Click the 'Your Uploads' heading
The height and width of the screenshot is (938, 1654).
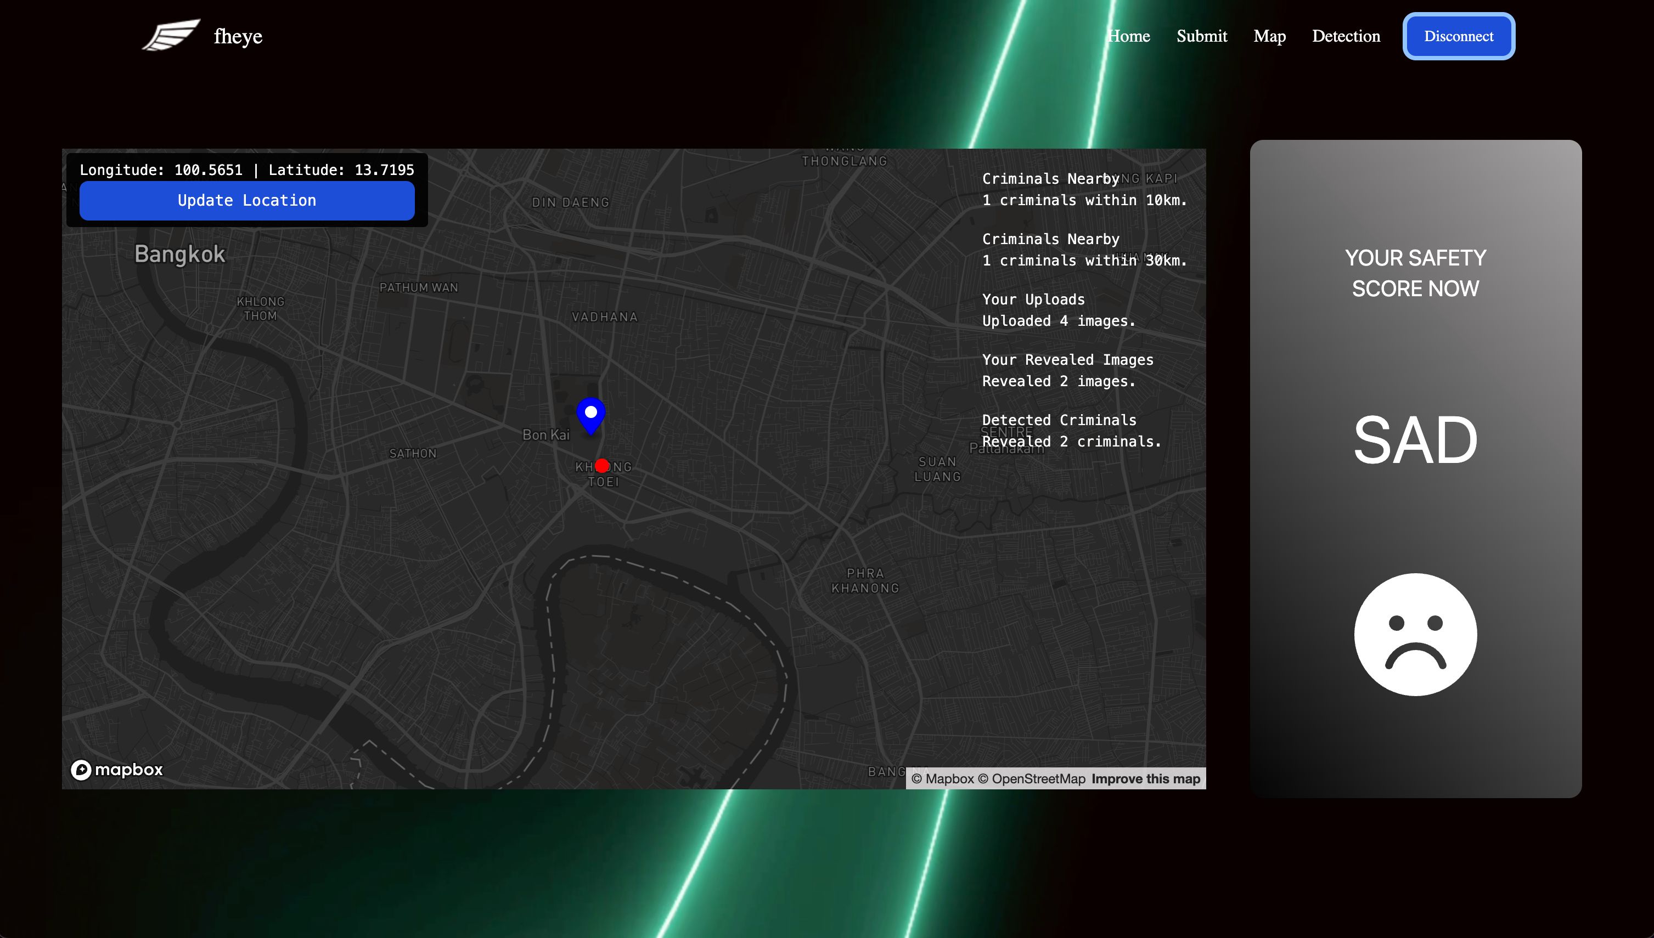click(1033, 299)
